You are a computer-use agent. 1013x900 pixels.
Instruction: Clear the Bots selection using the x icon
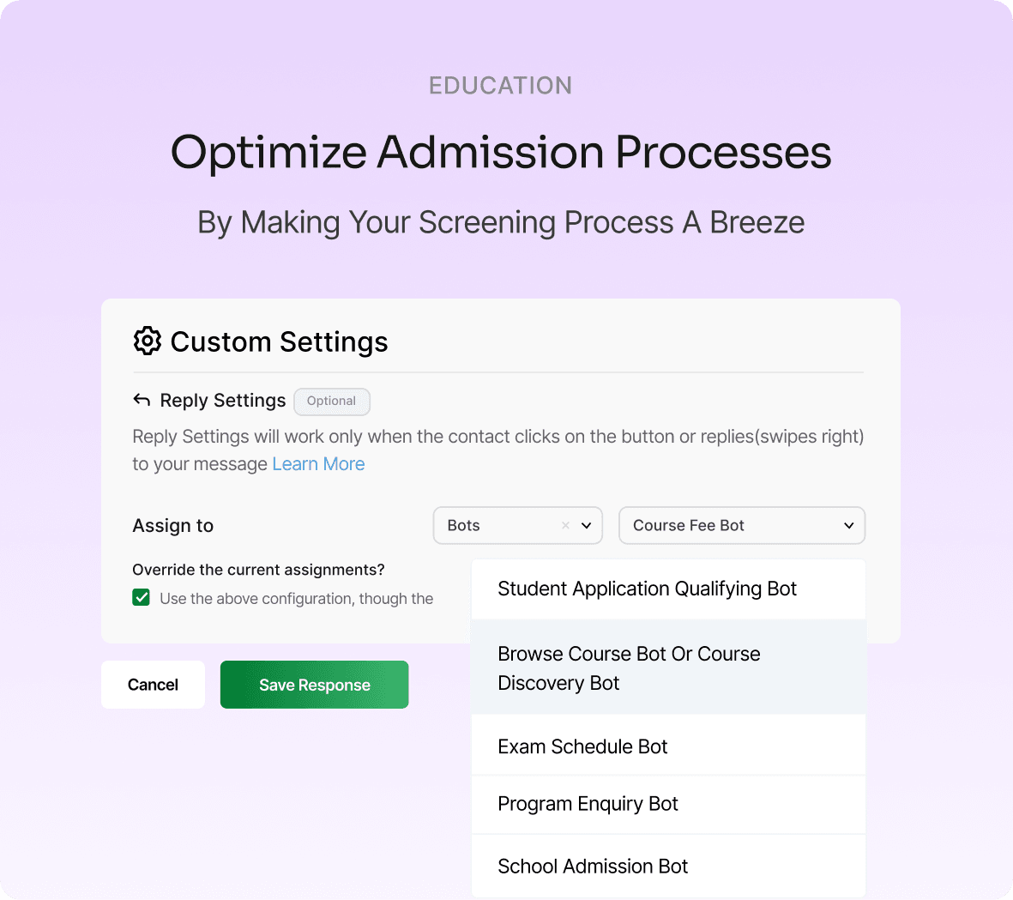[565, 525]
